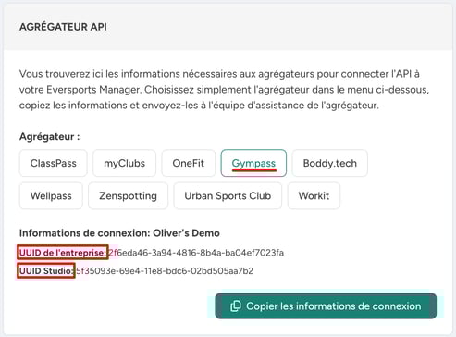Viewport: 456px width, 337px height.
Task: Click the UUID Studio label
Action: click(x=46, y=270)
